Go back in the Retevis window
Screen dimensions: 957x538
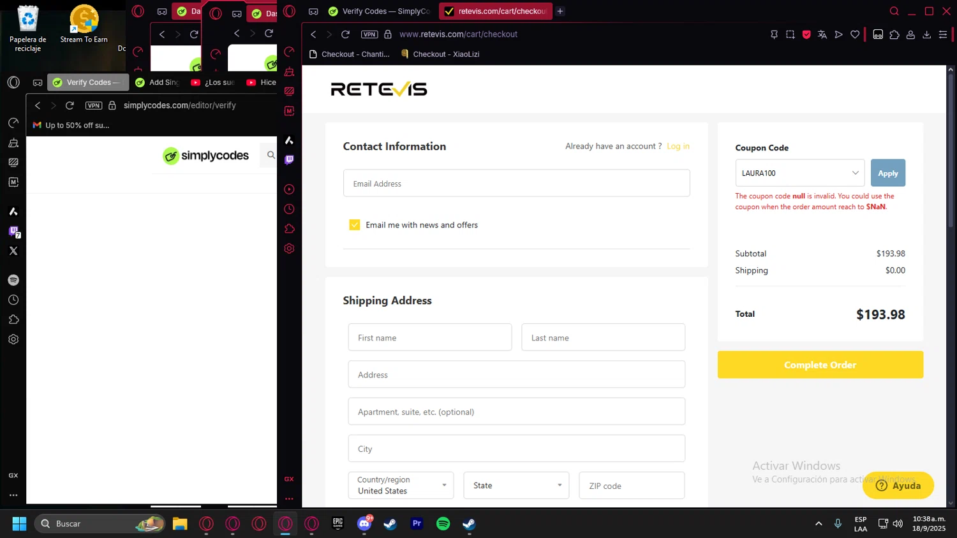click(x=313, y=34)
